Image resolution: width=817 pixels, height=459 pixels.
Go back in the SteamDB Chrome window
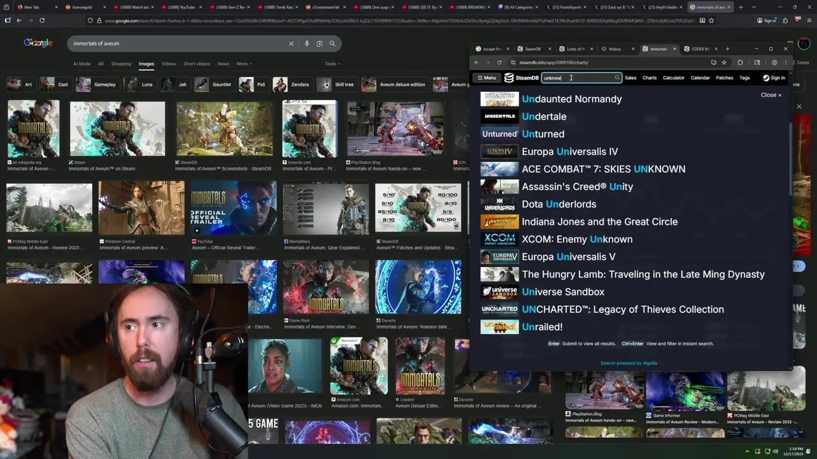click(476, 62)
